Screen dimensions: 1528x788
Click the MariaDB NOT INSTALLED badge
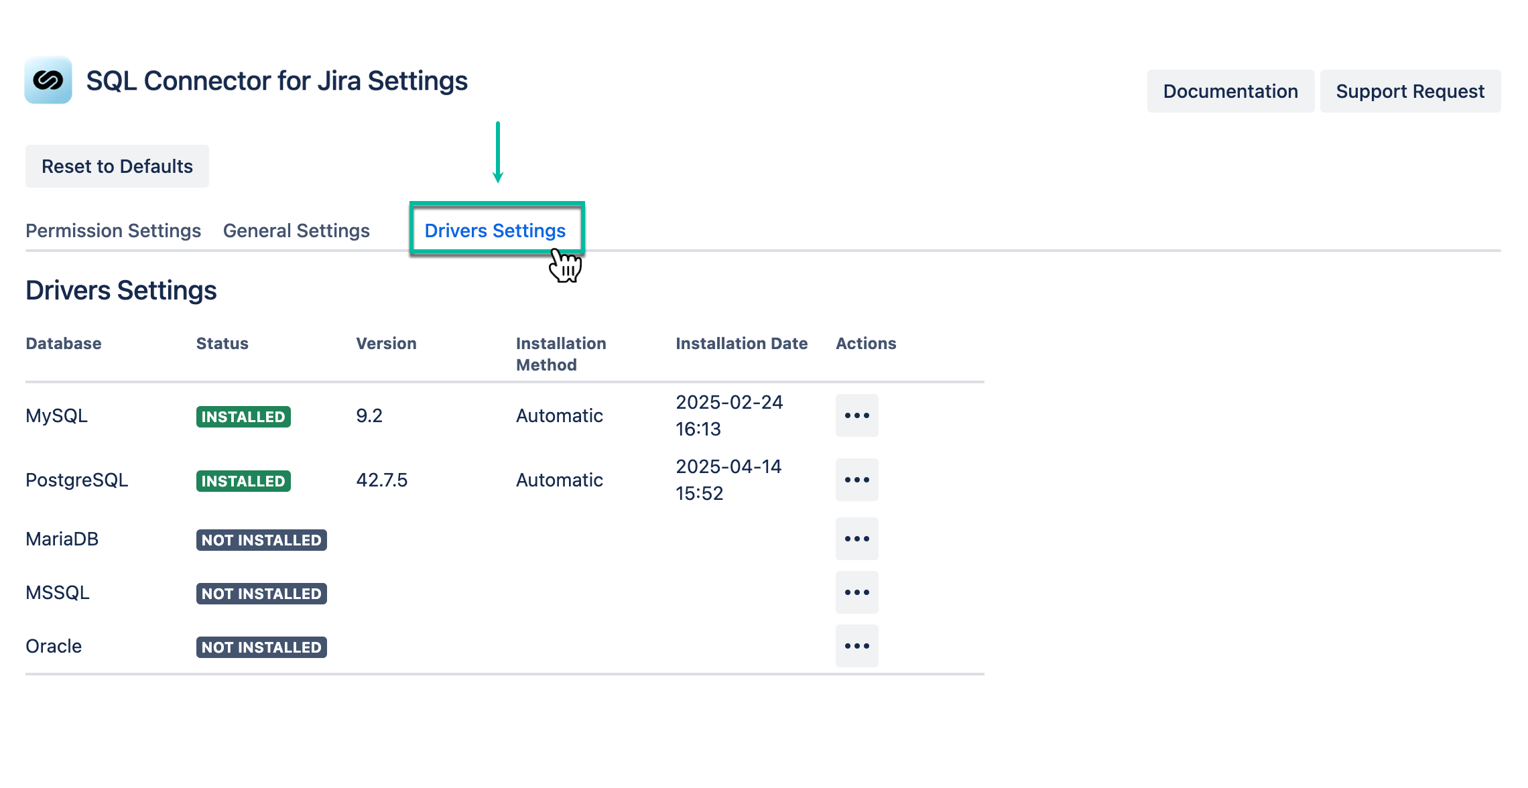[261, 540]
